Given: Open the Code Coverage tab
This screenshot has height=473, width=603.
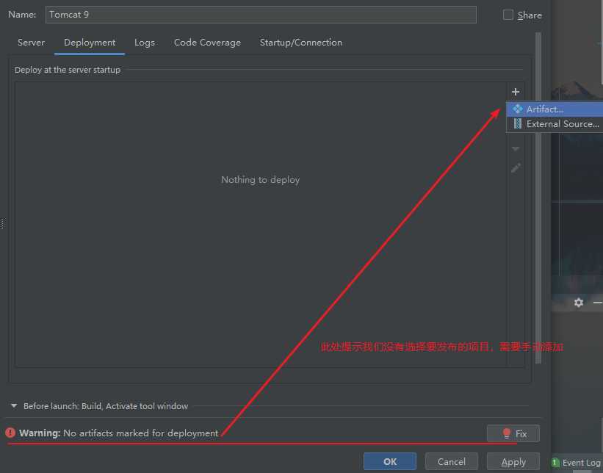Looking at the screenshot, I should 207,43.
